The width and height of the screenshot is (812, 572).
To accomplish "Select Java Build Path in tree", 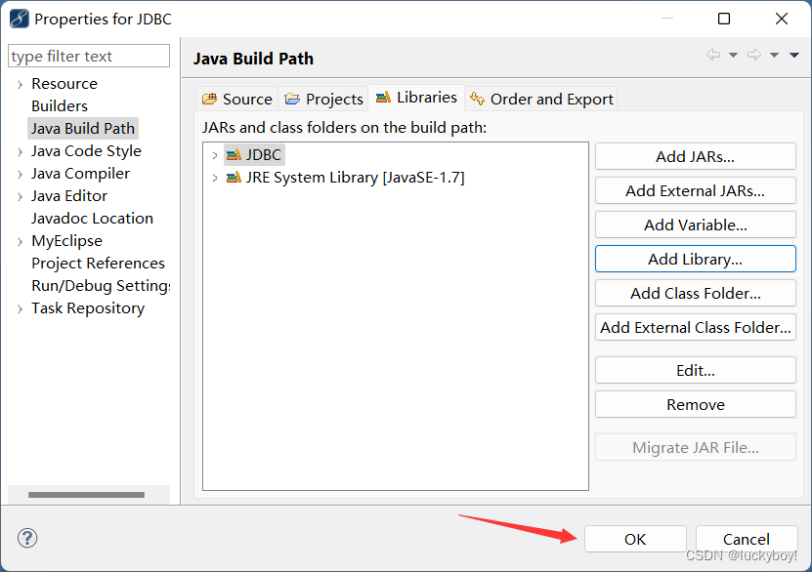I will pyautogui.click(x=83, y=128).
